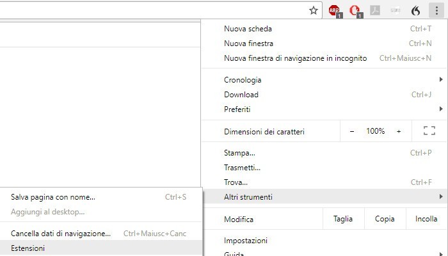The height and width of the screenshot is (256, 448).
Task: Open Nuova finestra from the menu
Action: coord(324,44)
